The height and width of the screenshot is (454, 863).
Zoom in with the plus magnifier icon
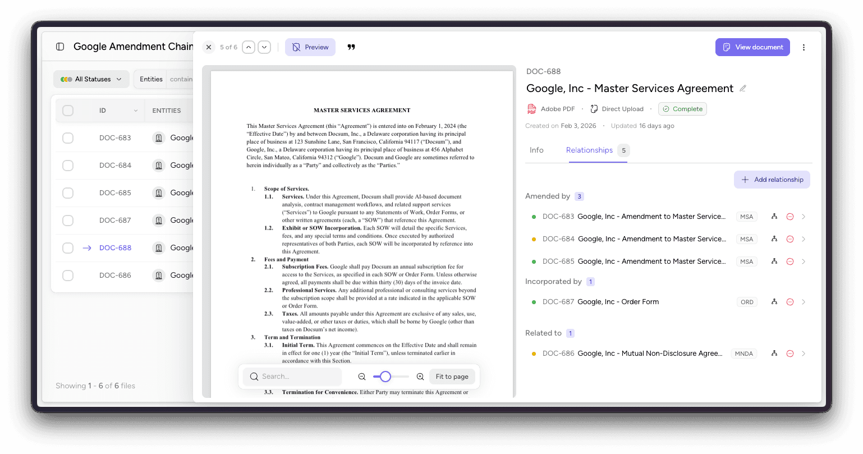tap(420, 377)
